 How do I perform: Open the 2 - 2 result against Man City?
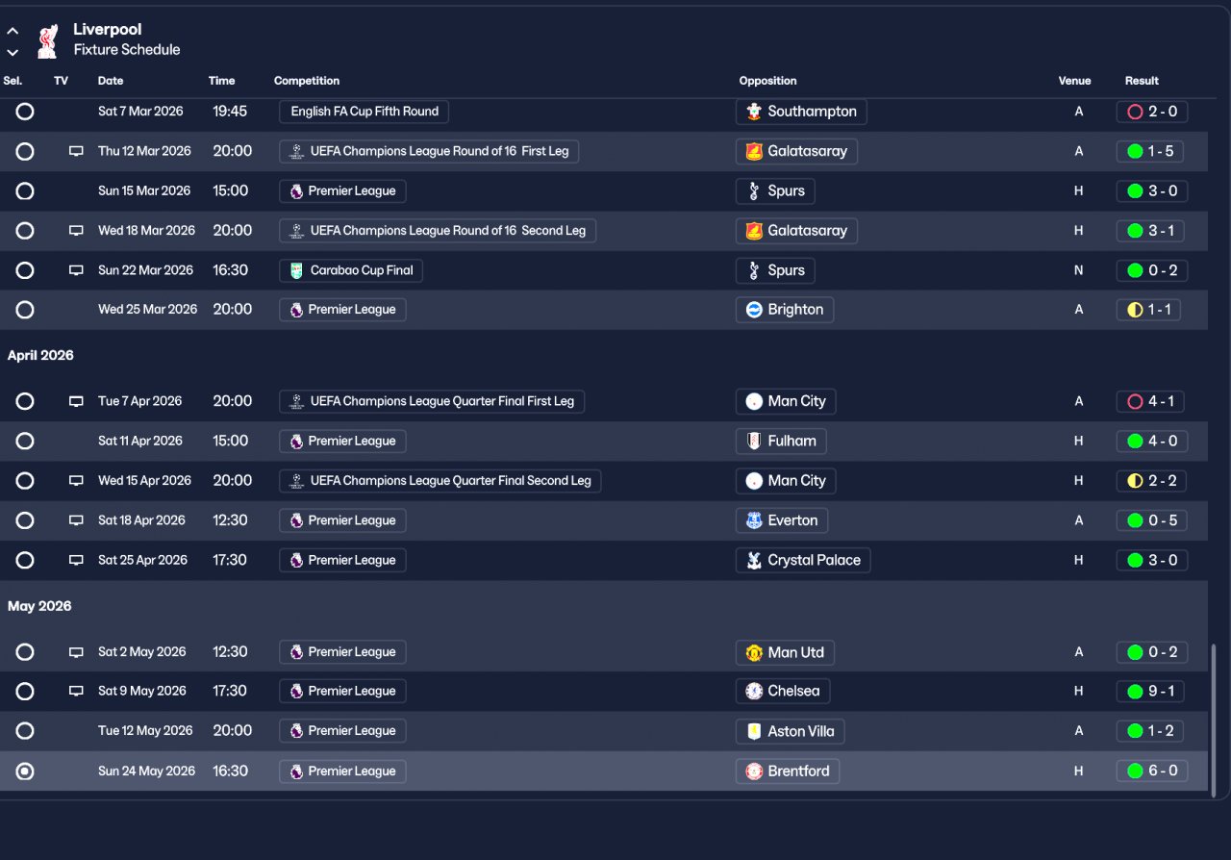point(1150,481)
